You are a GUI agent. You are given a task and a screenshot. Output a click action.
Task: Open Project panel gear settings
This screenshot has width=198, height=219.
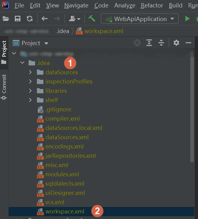point(176,43)
